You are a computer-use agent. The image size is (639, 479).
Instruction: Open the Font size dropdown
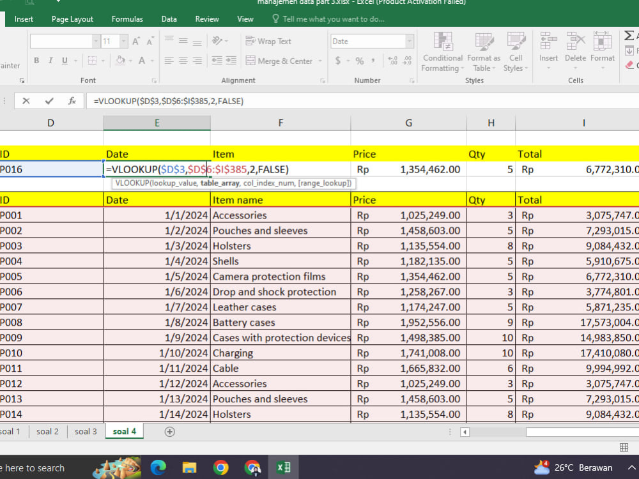coord(124,41)
